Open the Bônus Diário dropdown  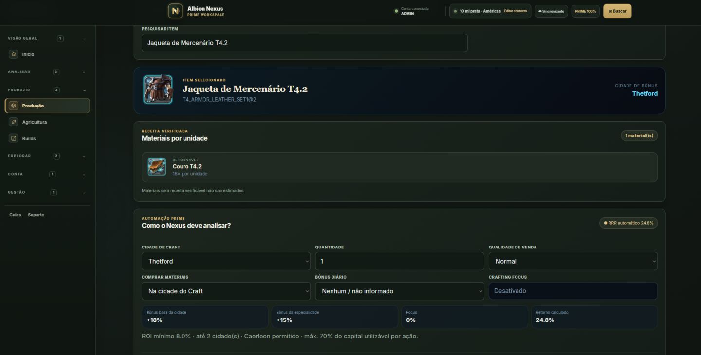(x=400, y=291)
